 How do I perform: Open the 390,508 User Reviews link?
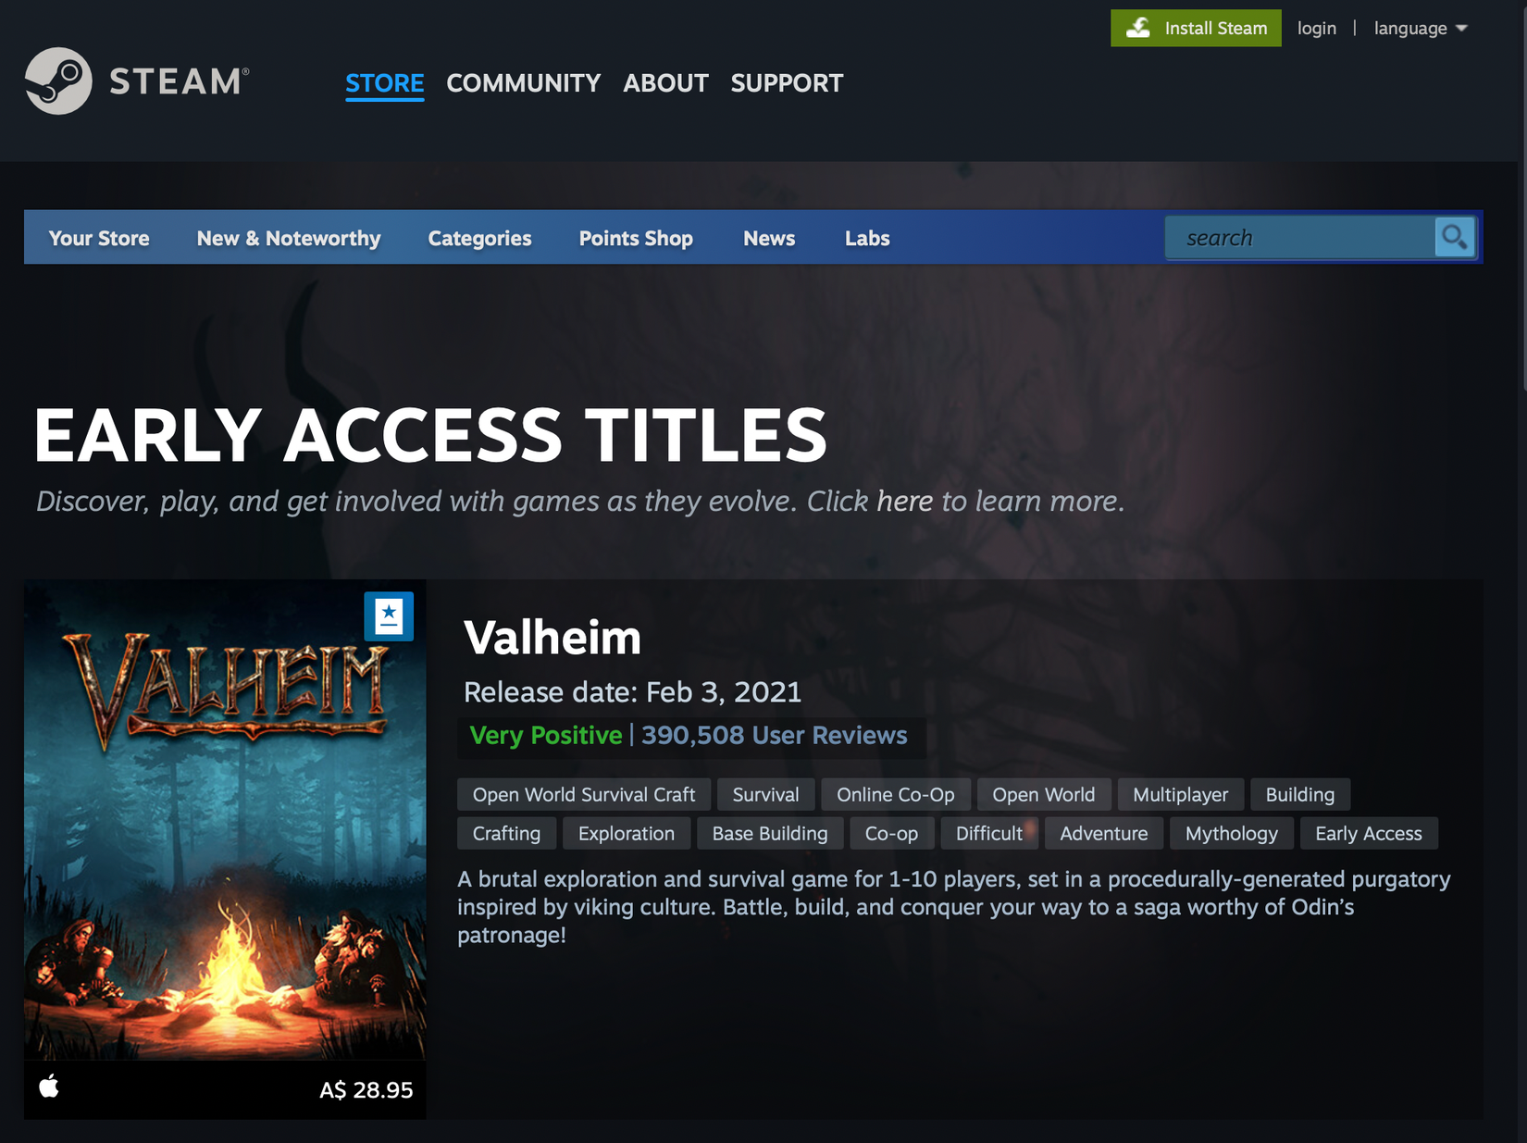(x=775, y=735)
